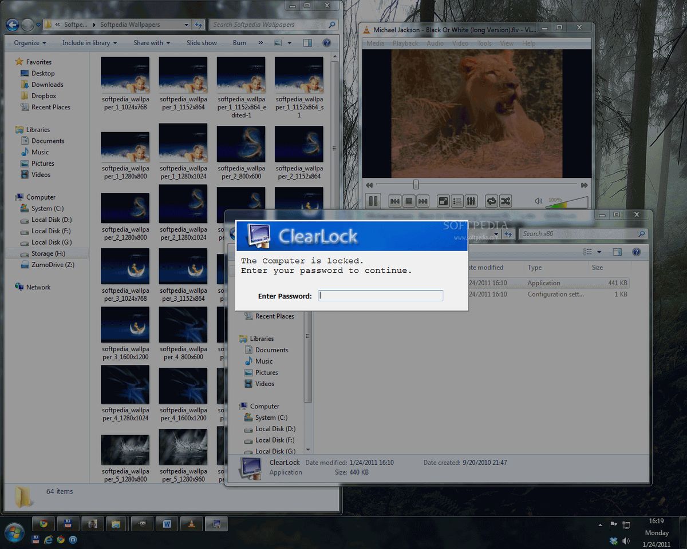This screenshot has width=687, height=549.
Task: Expand the Share with dropdown
Action: [152, 43]
